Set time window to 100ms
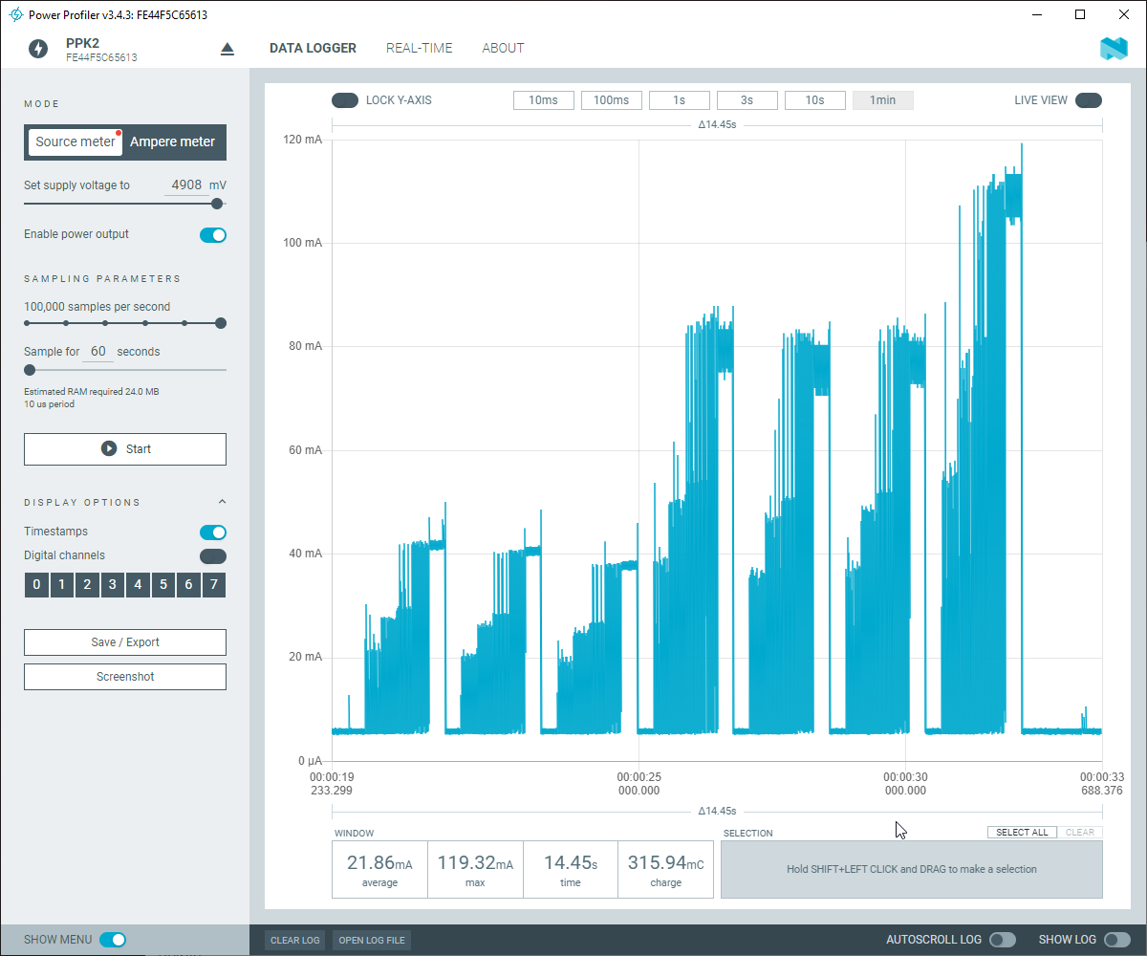This screenshot has height=956, width=1147. 611,100
